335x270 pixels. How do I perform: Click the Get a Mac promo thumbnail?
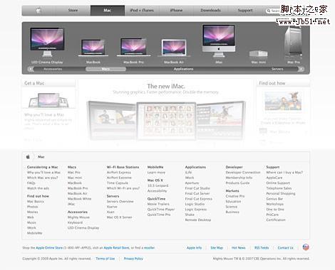[48, 100]
